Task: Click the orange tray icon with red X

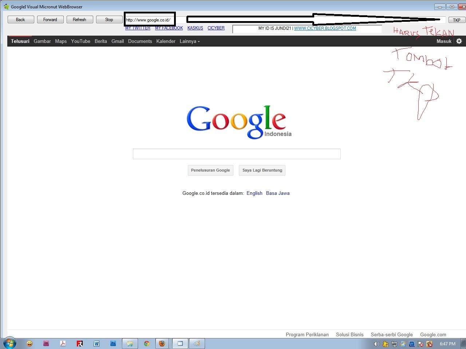Action: coord(429,344)
